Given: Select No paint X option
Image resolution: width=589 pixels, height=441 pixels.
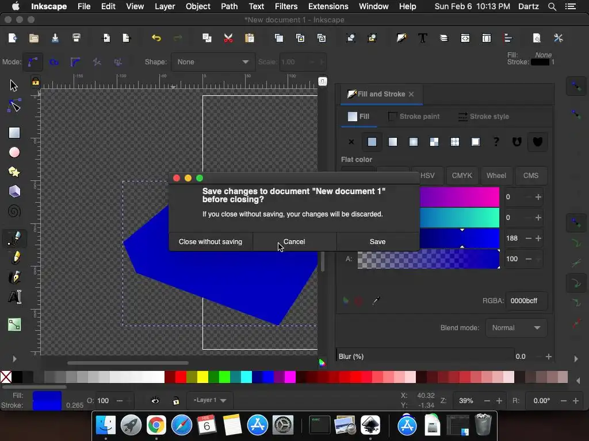Looking at the screenshot, I should pyautogui.click(x=351, y=142).
